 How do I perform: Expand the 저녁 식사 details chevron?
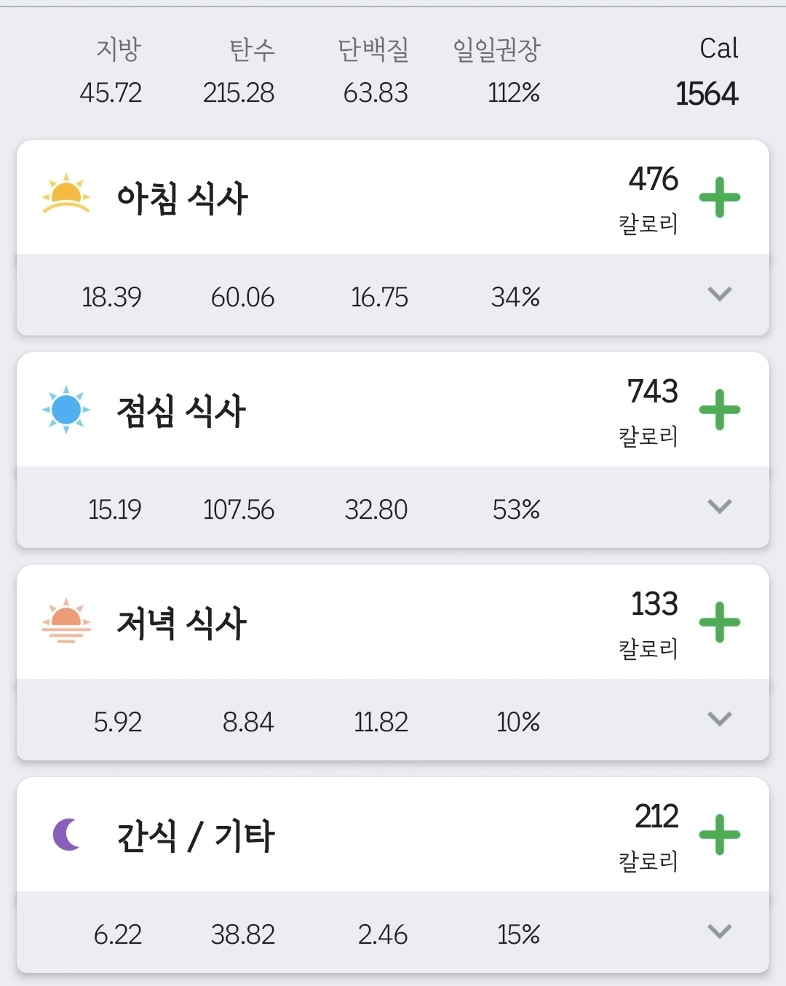pos(719,720)
